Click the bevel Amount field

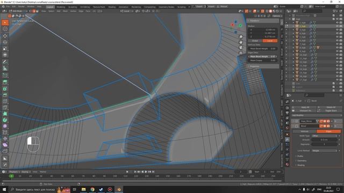pos(324,139)
